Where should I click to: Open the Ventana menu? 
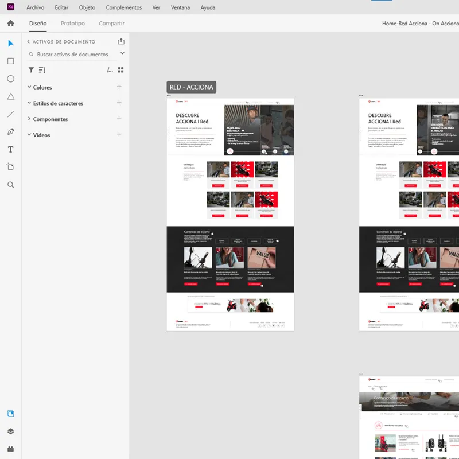(x=180, y=7)
